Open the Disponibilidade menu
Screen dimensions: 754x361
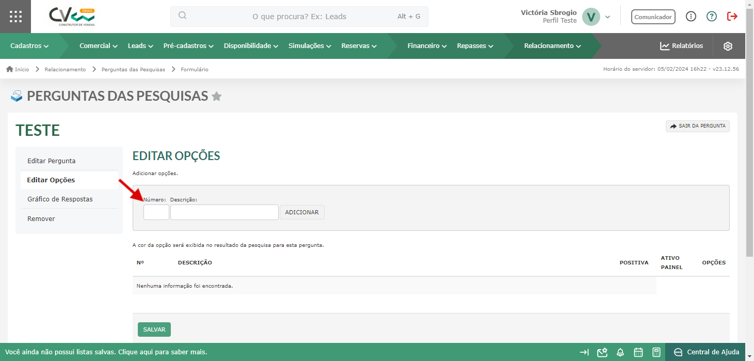(251, 46)
